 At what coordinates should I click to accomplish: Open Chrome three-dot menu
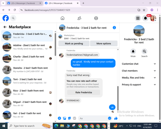pos(157,10)
